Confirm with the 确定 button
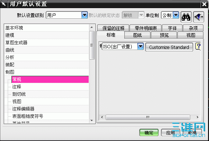The image size is (209, 141). pos(149,133)
